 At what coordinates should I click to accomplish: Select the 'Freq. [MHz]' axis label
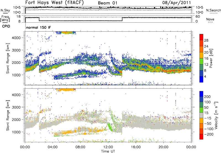point(5,19)
